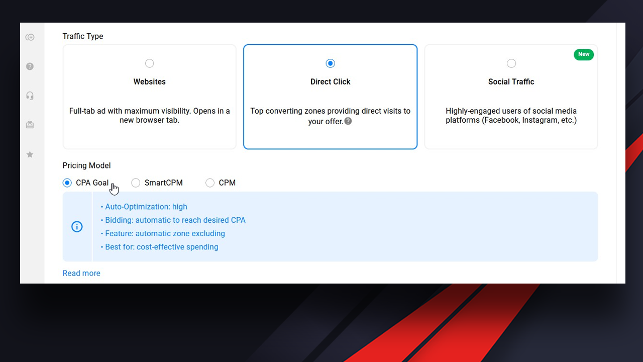
Task: Click the Social Traffic card heading
Action: (x=511, y=81)
